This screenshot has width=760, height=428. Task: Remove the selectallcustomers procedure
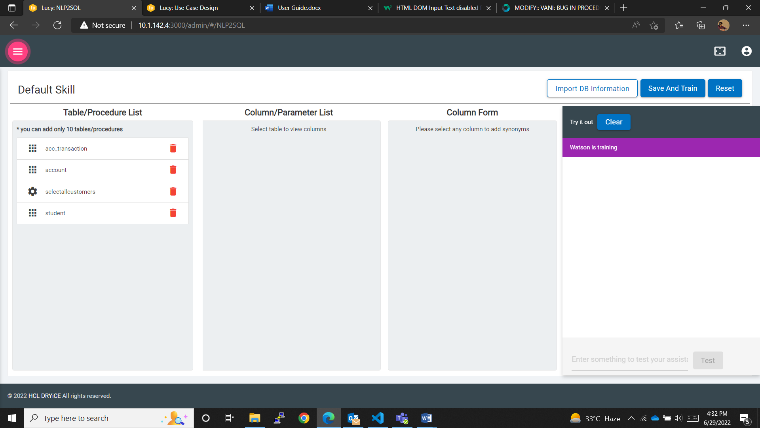click(x=173, y=191)
